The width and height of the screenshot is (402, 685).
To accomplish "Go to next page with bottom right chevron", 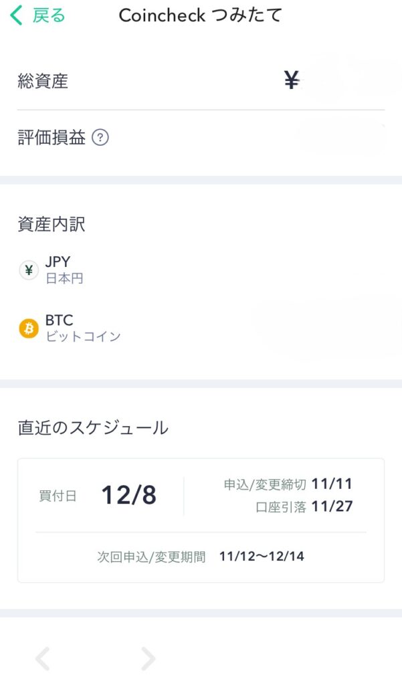I will [148, 659].
